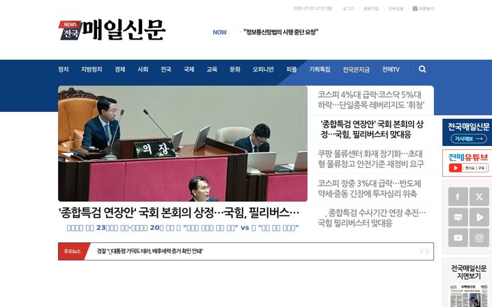Click the 회원가입 link
Viewport: 492px width, 307px height.
pos(371,8)
